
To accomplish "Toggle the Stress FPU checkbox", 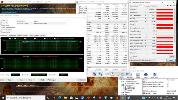I will pyautogui.click(x=1, y=23).
